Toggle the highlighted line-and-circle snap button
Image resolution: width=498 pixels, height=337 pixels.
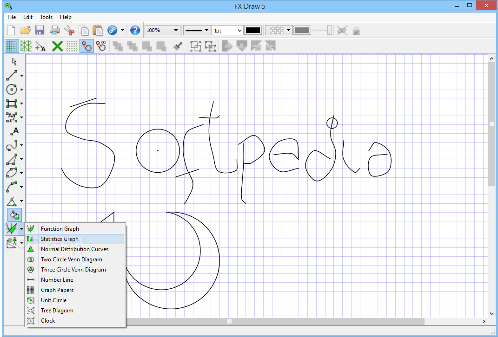(86, 46)
